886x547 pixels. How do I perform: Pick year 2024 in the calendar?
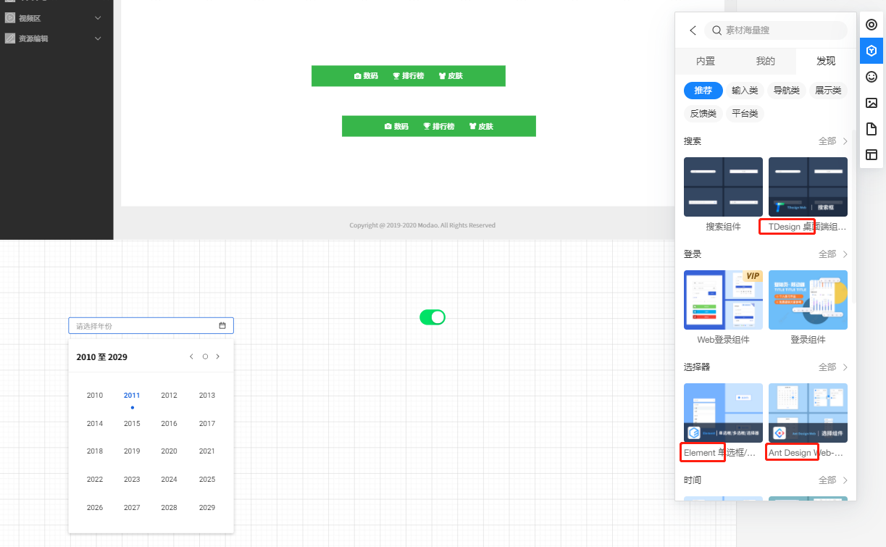tap(169, 480)
